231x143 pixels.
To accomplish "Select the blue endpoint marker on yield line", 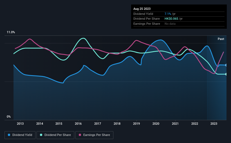I will tap(226, 65).
